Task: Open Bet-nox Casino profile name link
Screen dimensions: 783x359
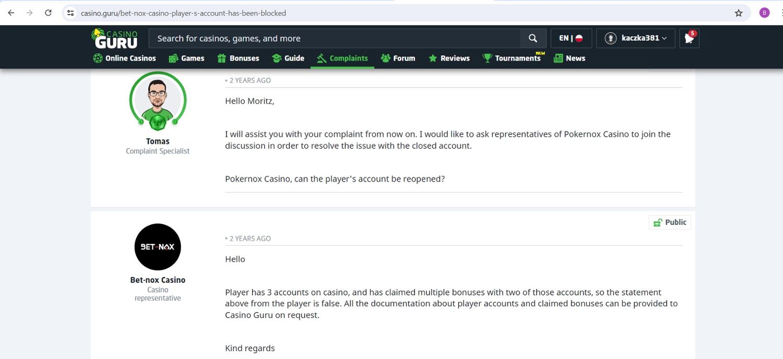Action: (158, 280)
